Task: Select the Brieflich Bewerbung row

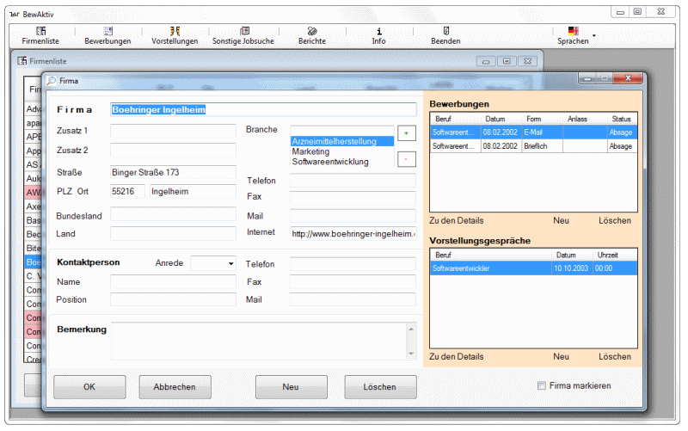Action: coord(533,146)
